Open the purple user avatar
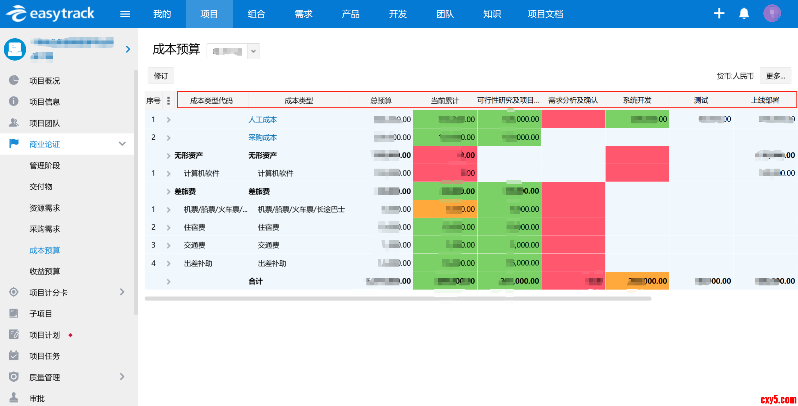The height and width of the screenshot is (406, 798). (x=772, y=14)
